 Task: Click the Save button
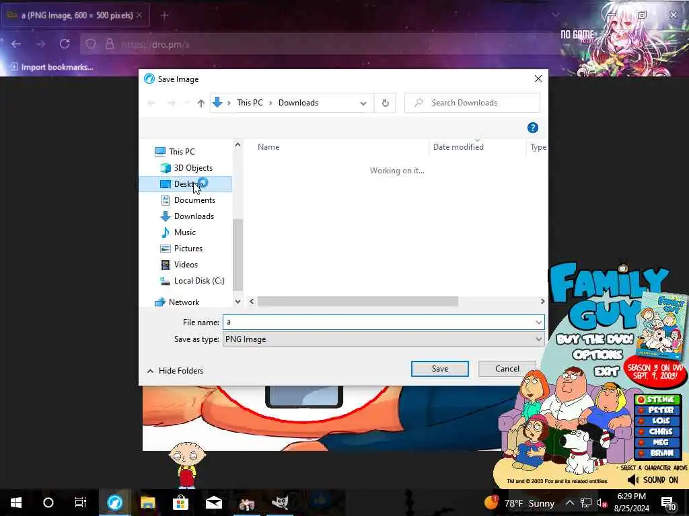[440, 369]
